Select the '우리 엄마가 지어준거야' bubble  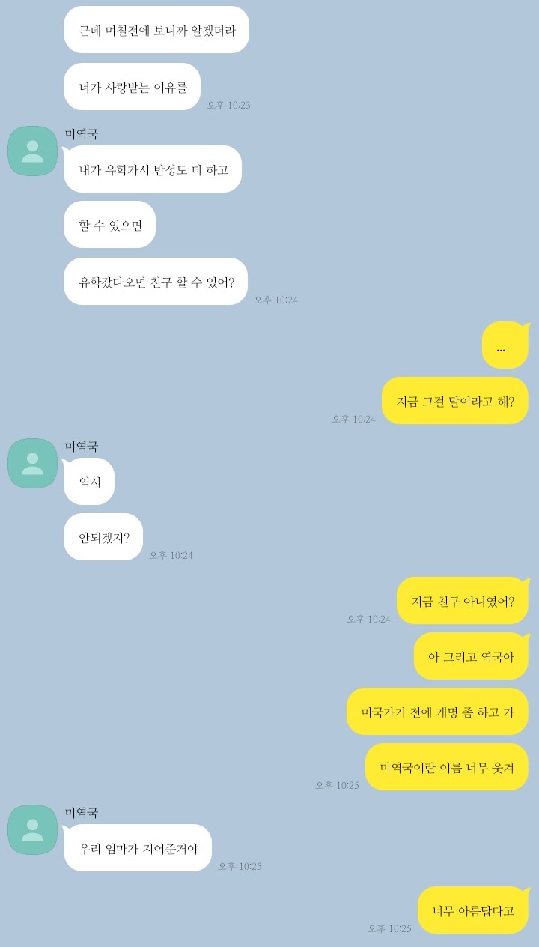138,848
